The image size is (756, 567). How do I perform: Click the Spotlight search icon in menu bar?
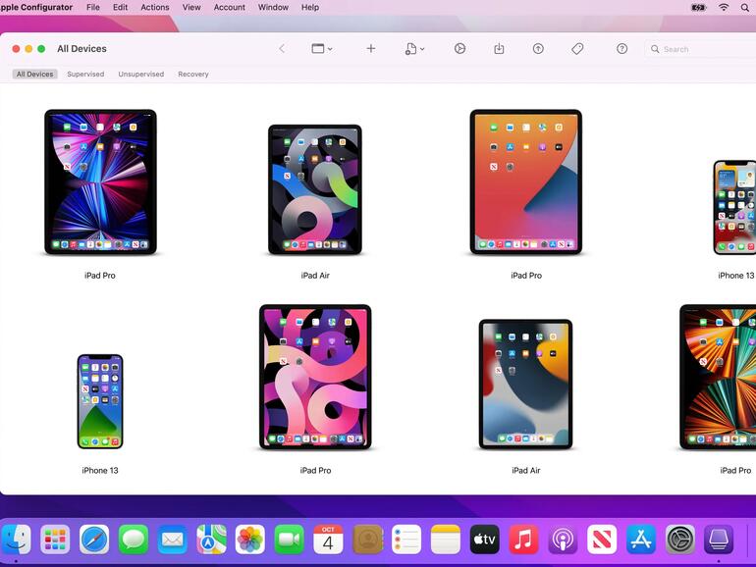pyautogui.click(x=745, y=7)
